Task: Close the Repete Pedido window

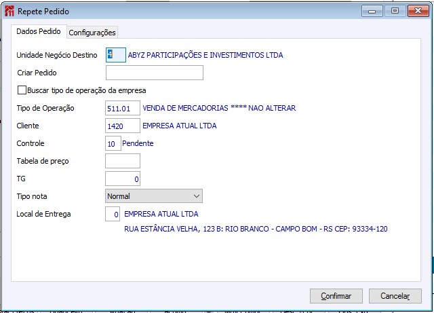Action: pyautogui.click(x=418, y=11)
